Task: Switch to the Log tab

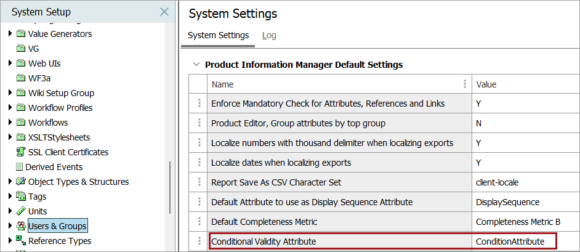Action: [269, 35]
